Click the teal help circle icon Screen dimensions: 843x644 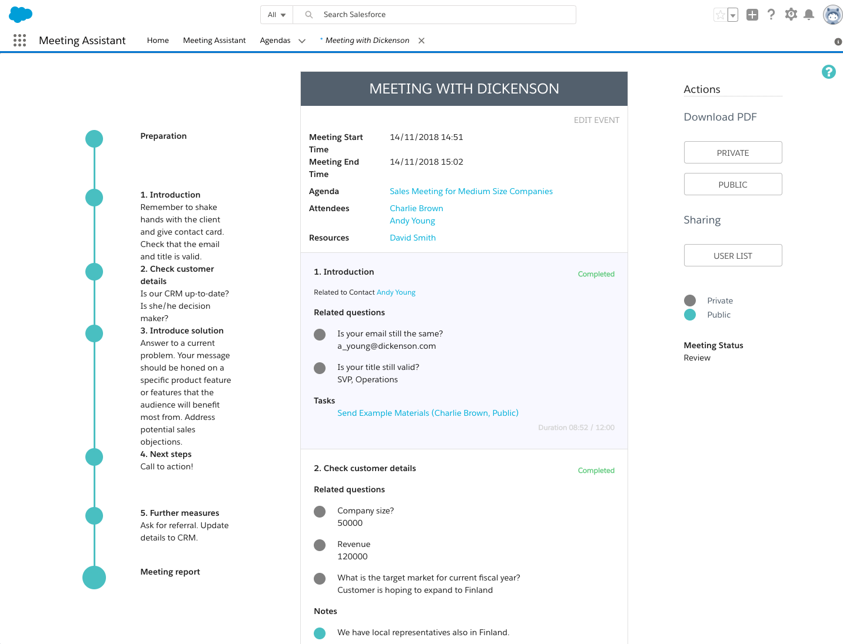point(829,72)
